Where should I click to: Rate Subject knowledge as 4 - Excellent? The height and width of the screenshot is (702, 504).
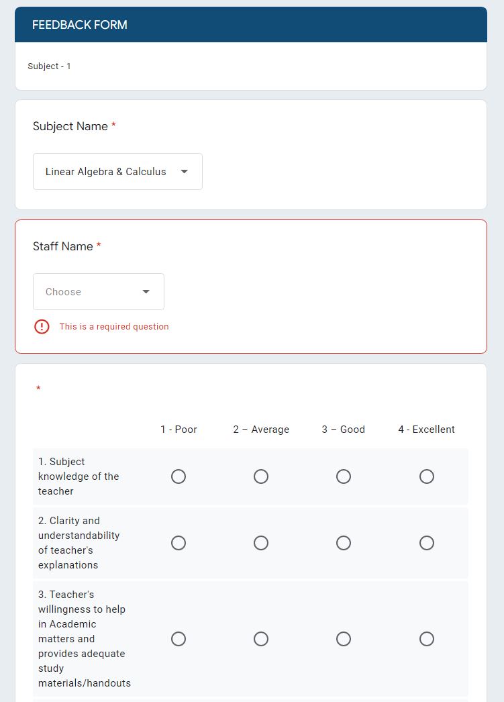click(427, 477)
